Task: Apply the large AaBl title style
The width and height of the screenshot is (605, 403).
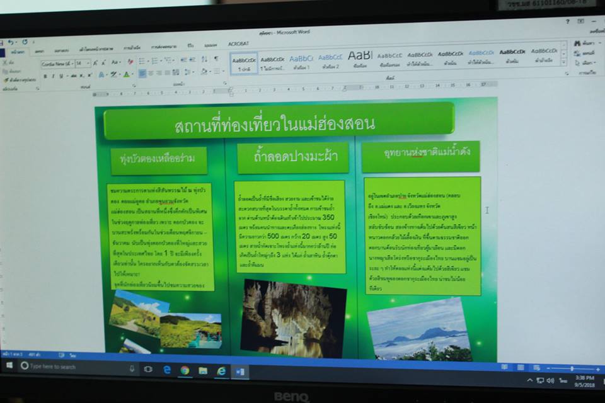Action: [360, 58]
